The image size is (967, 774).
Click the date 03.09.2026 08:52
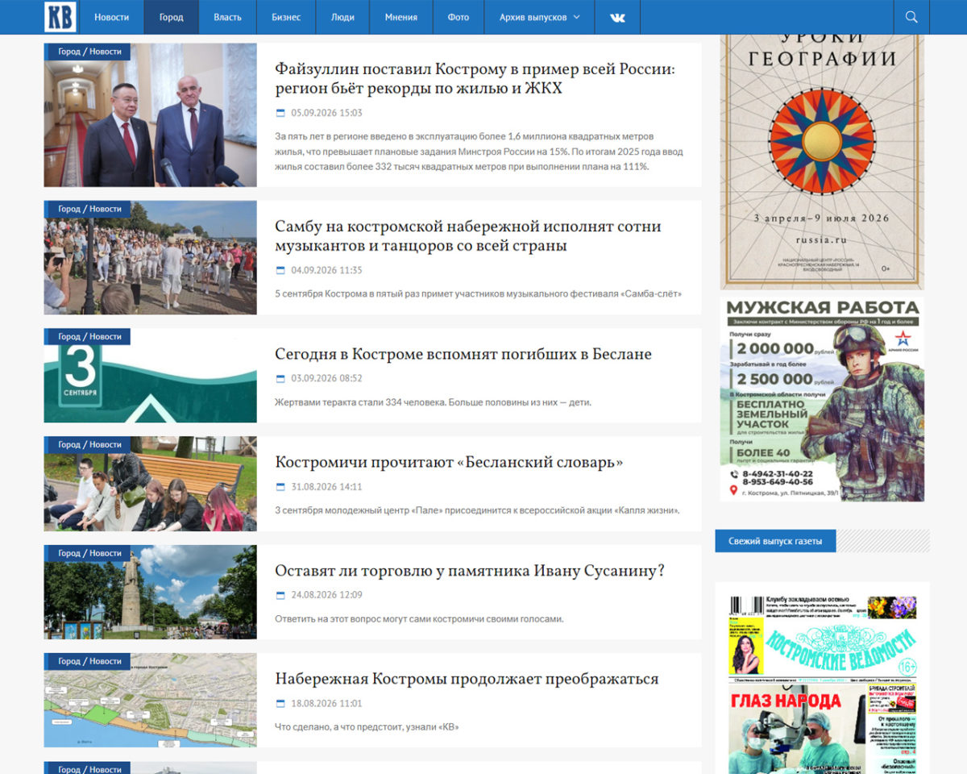(x=326, y=378)
